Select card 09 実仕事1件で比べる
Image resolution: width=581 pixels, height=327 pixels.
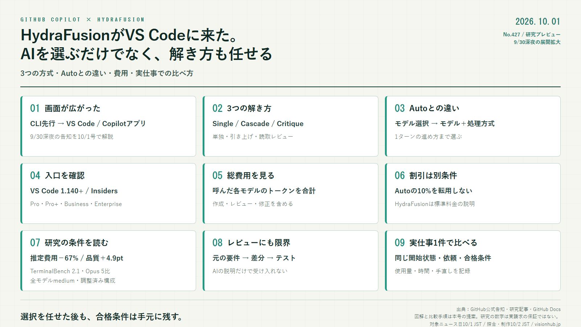point(473,261)
